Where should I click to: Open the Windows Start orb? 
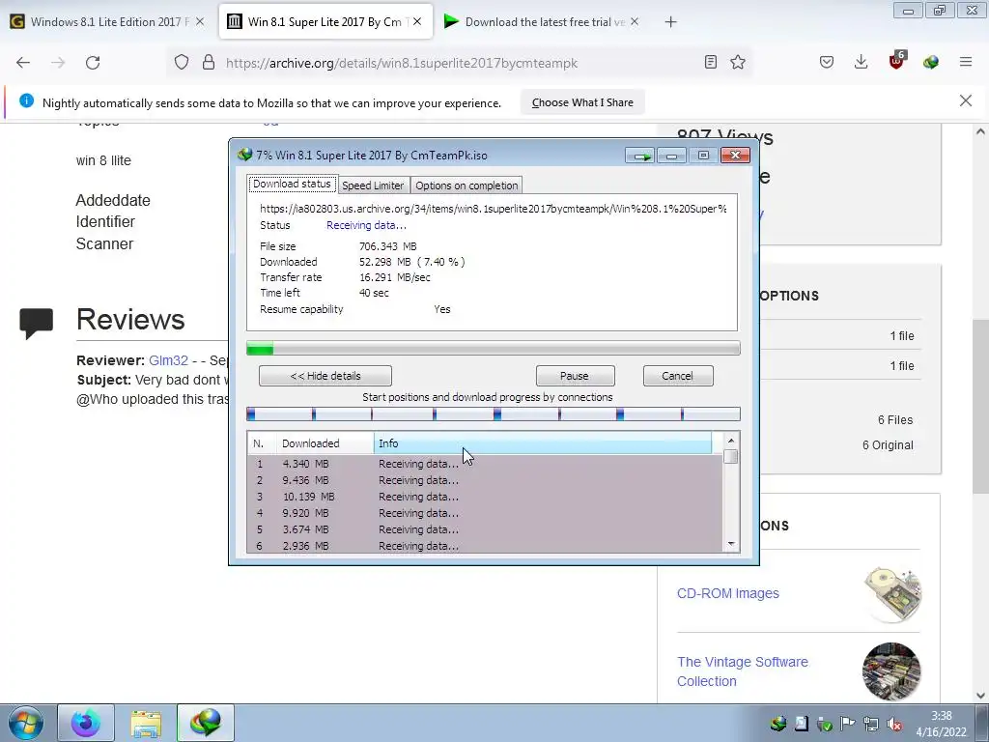click(x=26, y=723)
